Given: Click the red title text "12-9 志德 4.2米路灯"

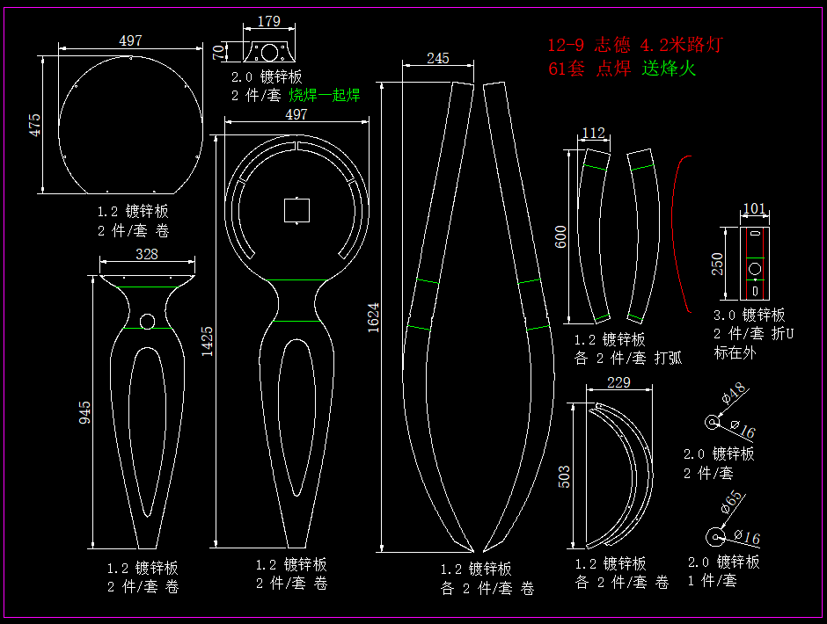Looking at the screenshot, I should [634, 46].
